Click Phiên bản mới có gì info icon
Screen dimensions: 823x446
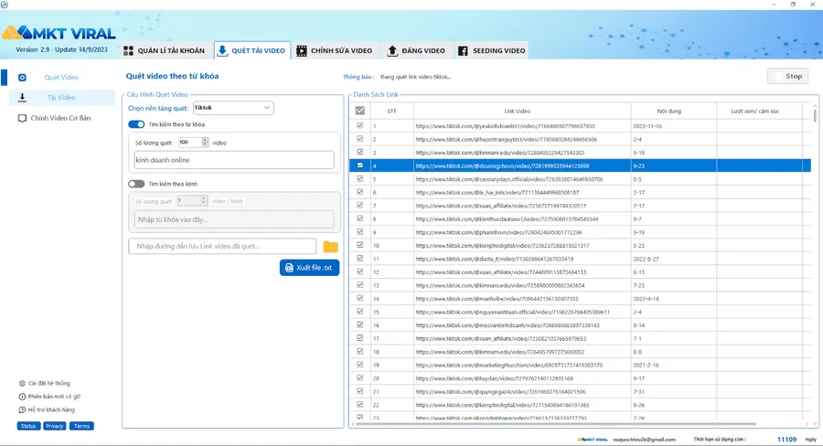pos(22,397)
